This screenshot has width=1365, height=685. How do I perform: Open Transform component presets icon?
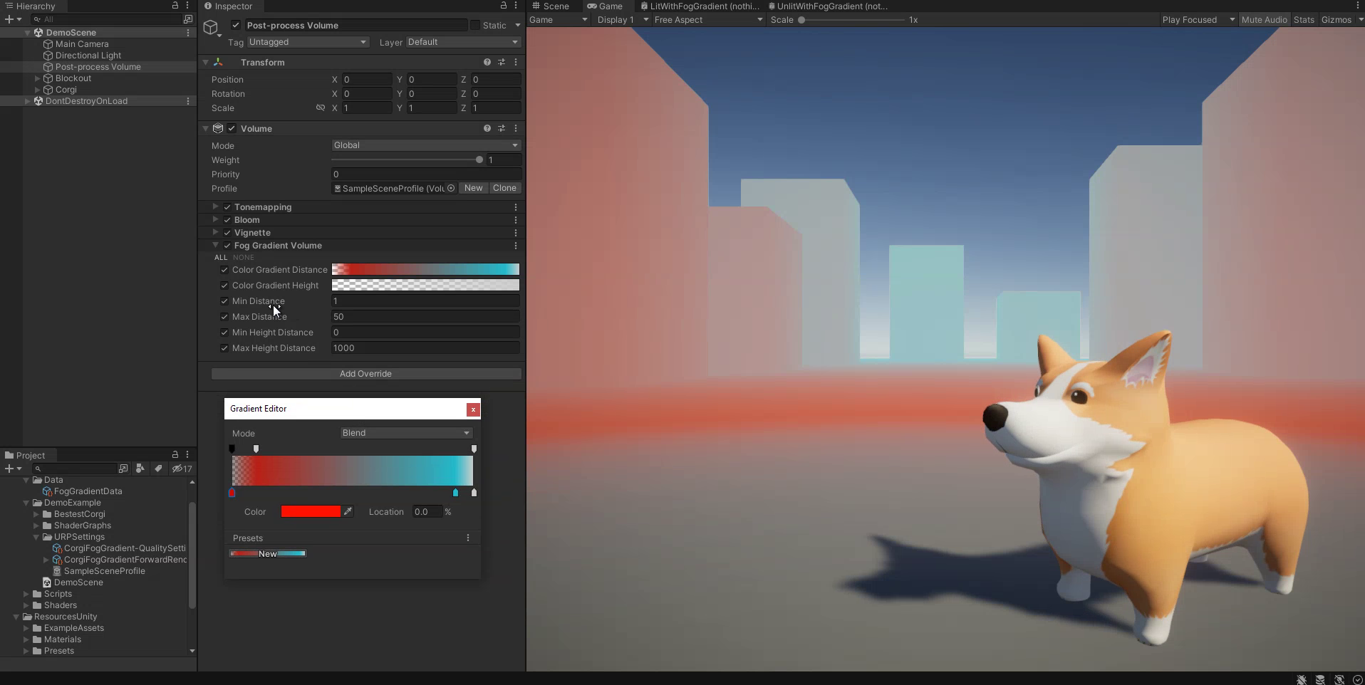click(x=502, y=63)
